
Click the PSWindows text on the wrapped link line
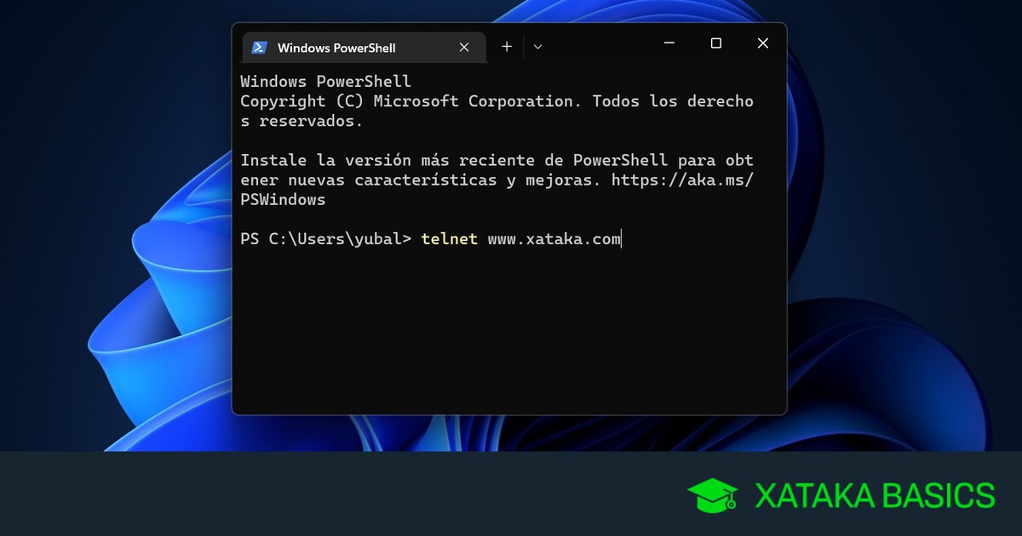(x=283, y=200)
